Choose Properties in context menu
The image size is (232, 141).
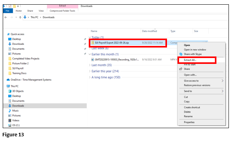[189, 122]
